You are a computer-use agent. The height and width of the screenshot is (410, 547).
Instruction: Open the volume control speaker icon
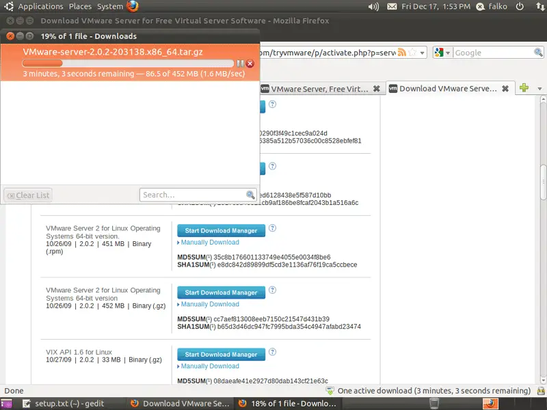(373, 7)
